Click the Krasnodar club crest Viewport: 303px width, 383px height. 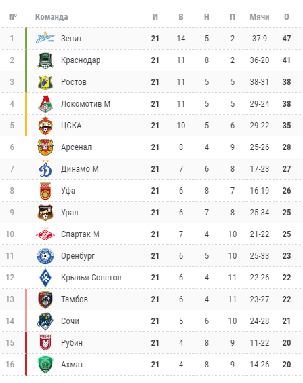coord(45,60)
